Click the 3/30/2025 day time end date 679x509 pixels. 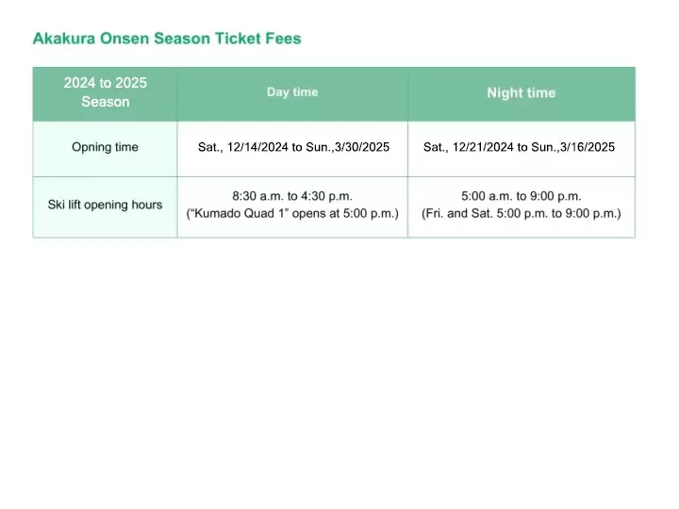[x=362, y=147]
